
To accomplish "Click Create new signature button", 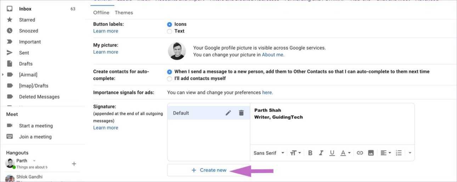I will 209,170.
